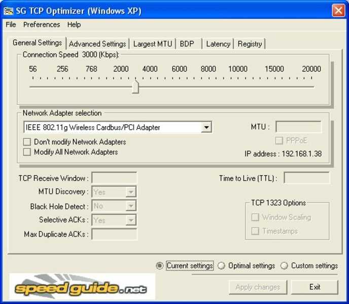Click the Connection Speed slider handle

coord(135,86)
